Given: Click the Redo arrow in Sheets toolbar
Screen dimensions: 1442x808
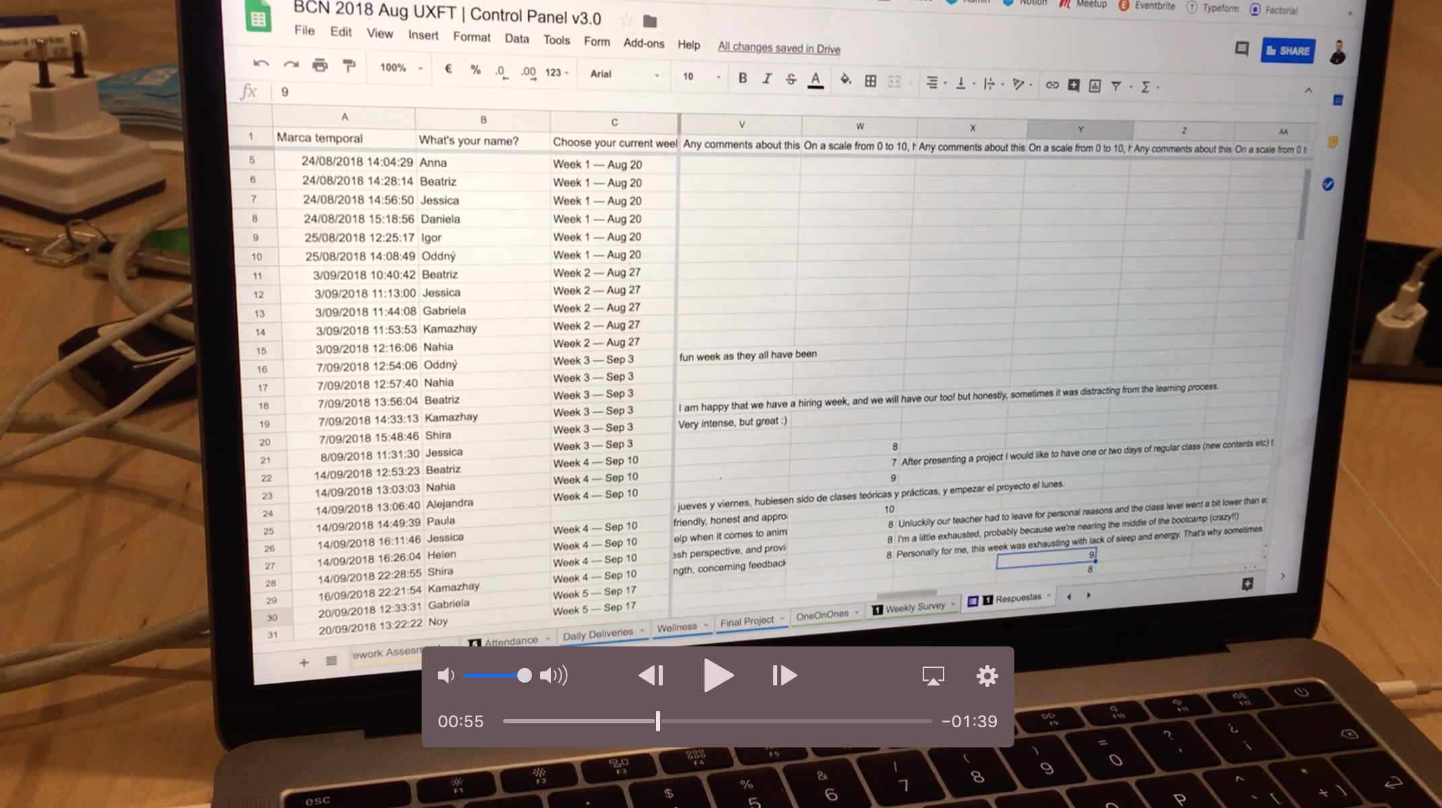Looking at the screenshot, I should 290,65.
